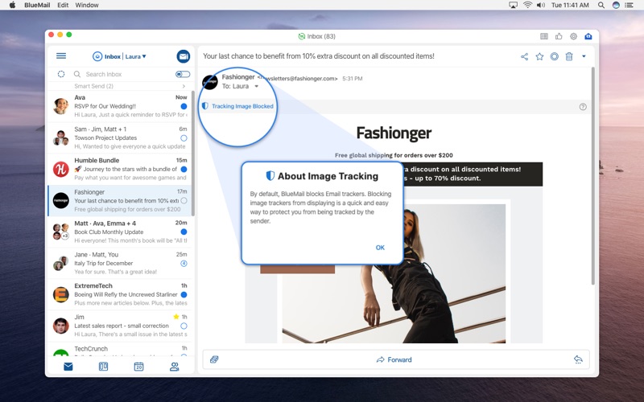Screen dimensions: 644x402
Task: Open the BlueMail menu in the menu bar
Action: tap(37, 5)
